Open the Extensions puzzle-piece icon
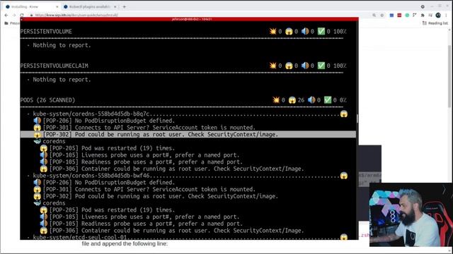This screenshot has width=453, height=254. (423, 15)
